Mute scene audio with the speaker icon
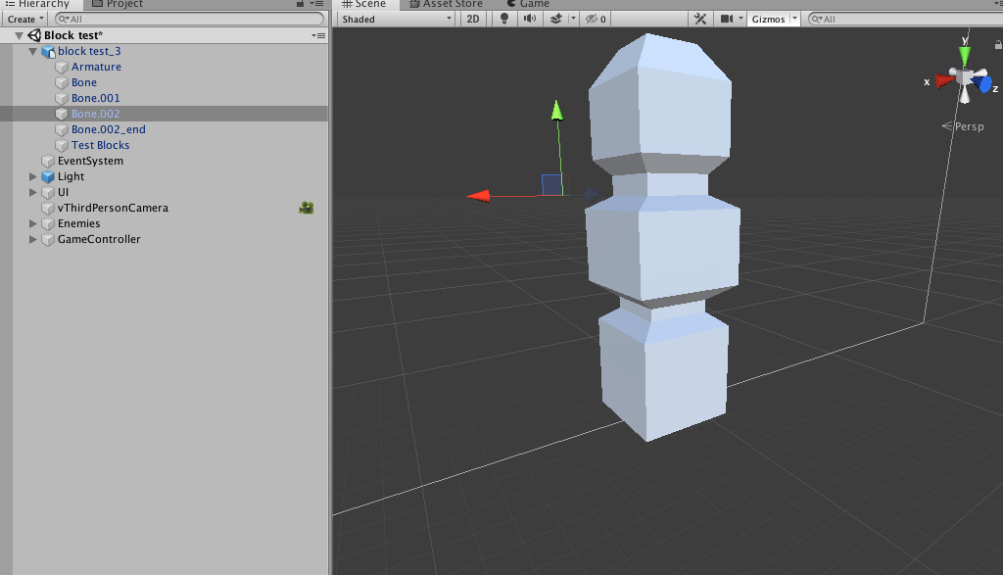The width and height of the screenshot is (1003, 575). 530,19
